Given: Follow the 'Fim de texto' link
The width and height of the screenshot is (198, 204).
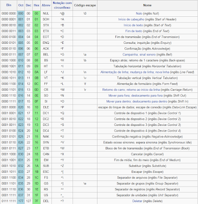Looking at the screenshot, I should click(x=134, y=31).
